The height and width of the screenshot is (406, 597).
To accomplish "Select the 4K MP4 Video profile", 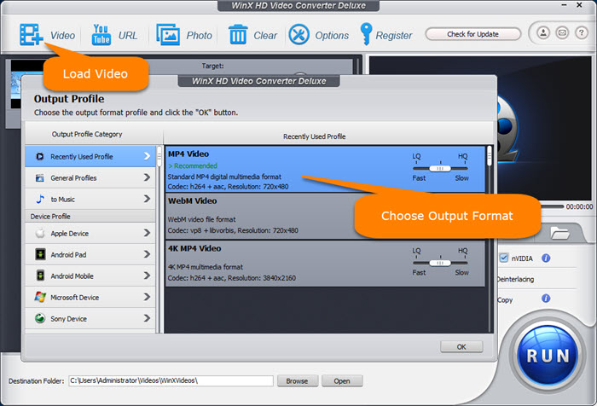I will (325, 264).
